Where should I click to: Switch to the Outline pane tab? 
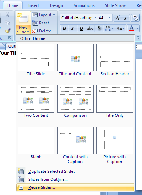[x=11, y=46]
